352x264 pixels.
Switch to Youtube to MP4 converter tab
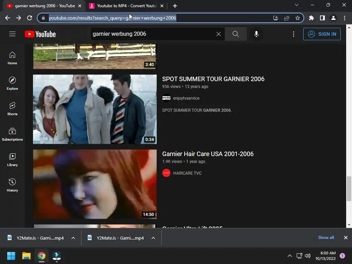[126, 6]
